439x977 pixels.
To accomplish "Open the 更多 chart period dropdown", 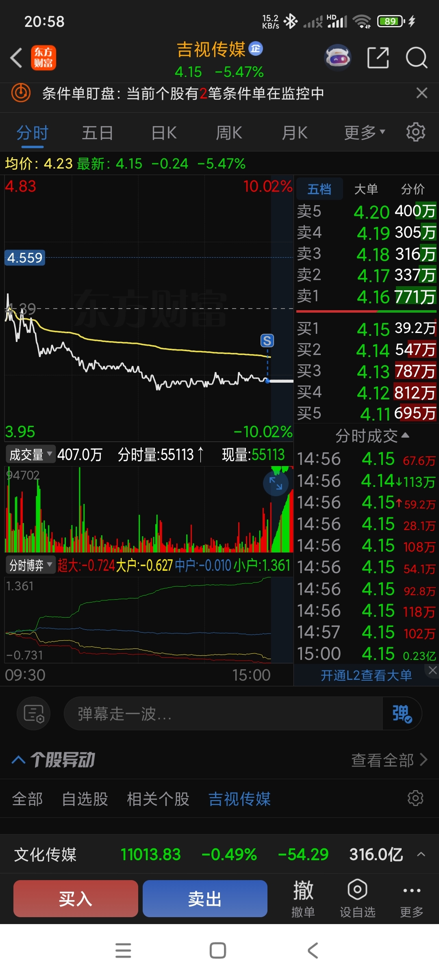I will click(x=365, y=133).
